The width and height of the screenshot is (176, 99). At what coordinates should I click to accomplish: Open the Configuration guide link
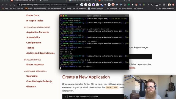coord(34,43)
